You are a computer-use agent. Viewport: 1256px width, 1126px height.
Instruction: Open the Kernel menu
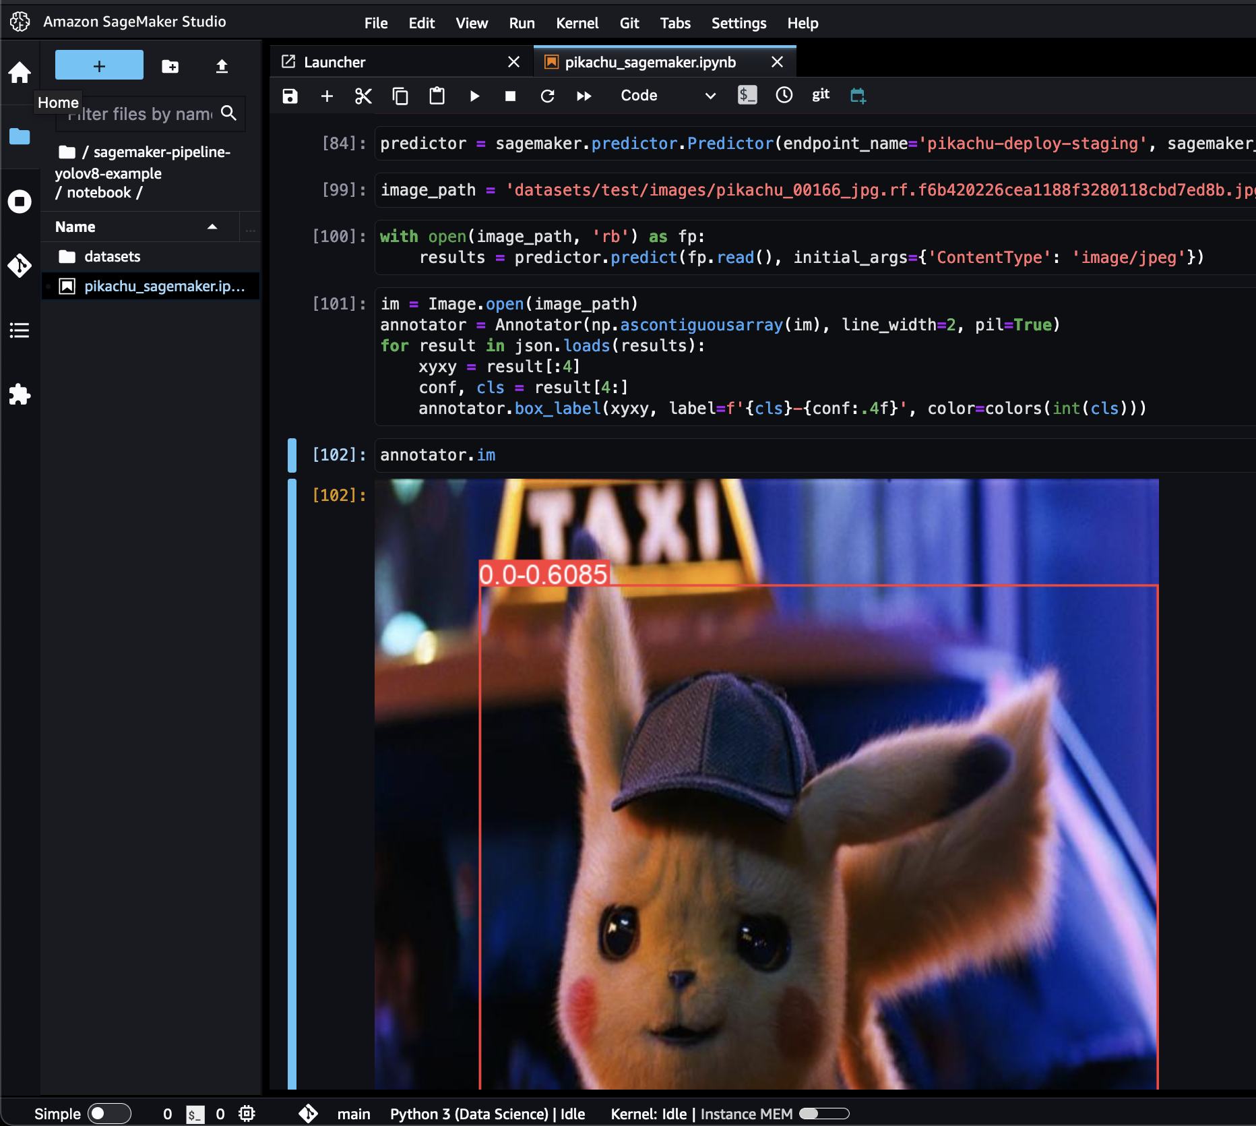(x=577, y=23)
